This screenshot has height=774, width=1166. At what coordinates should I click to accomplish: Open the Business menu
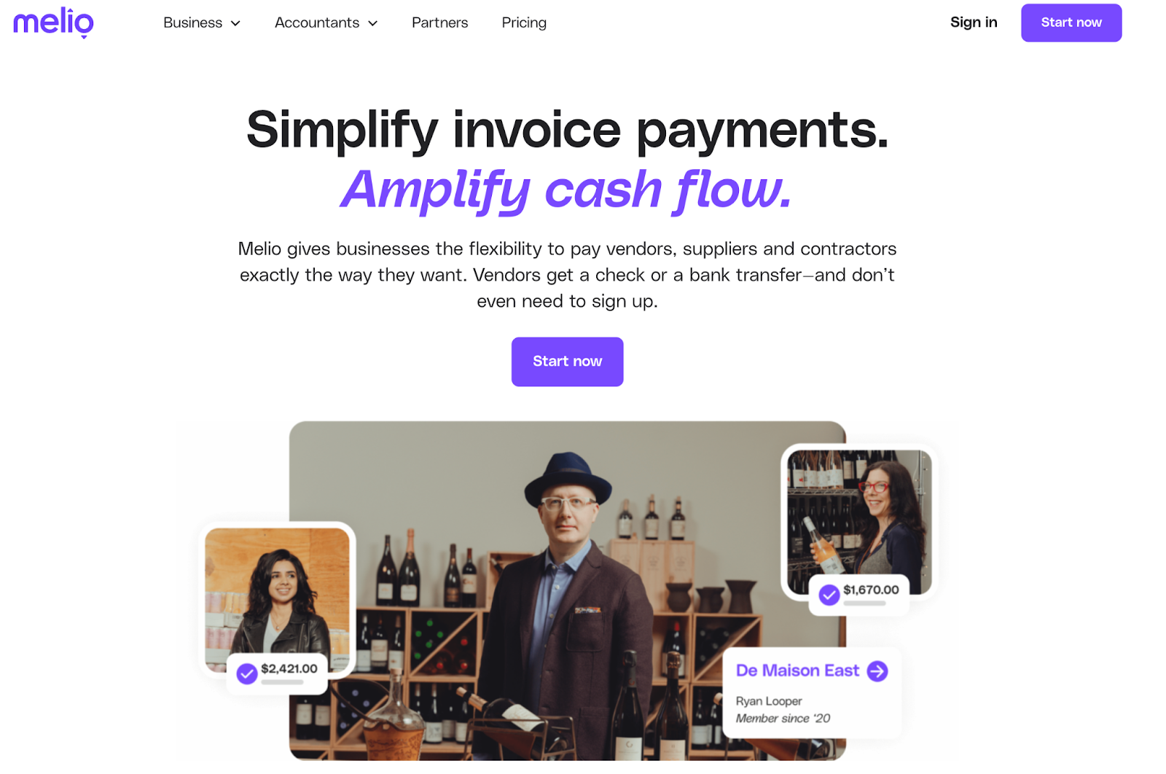[x=202, y=23]
